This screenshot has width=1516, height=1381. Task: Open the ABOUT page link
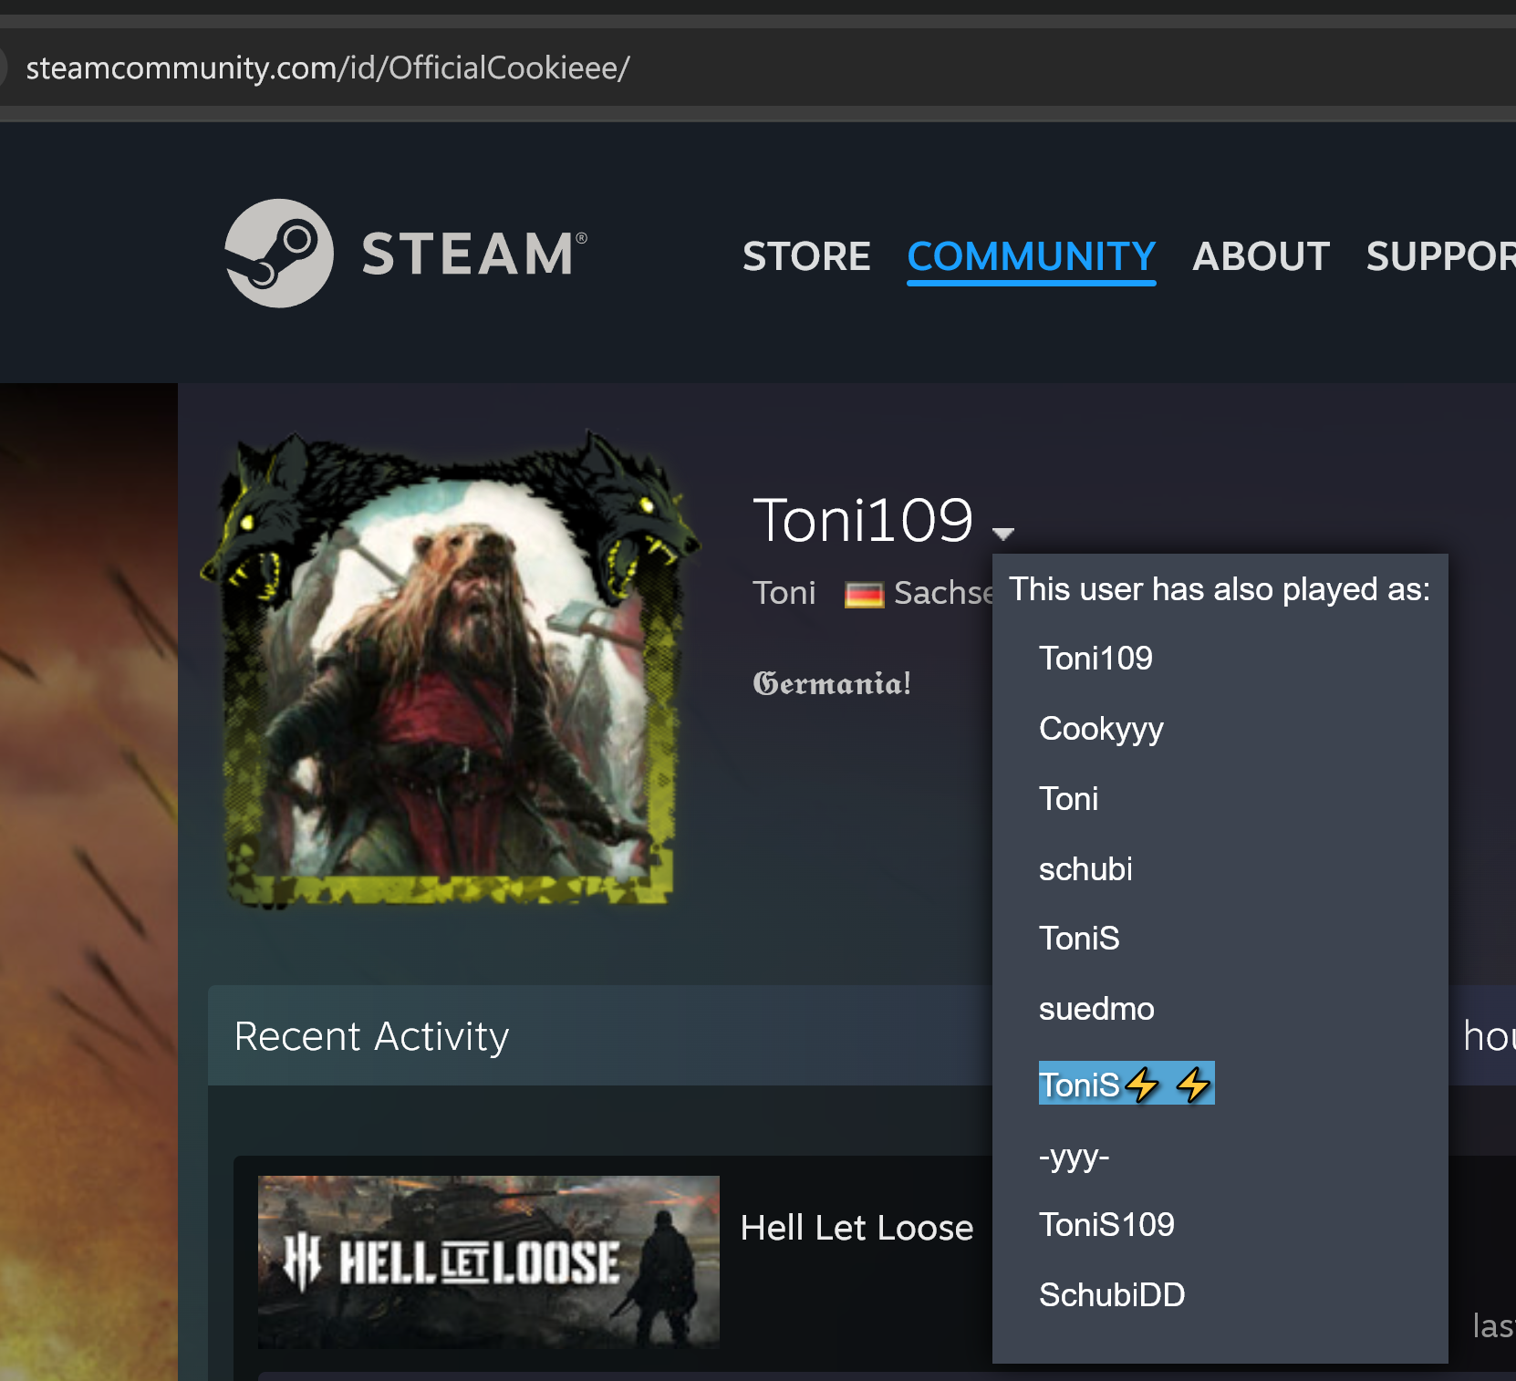1261,256
